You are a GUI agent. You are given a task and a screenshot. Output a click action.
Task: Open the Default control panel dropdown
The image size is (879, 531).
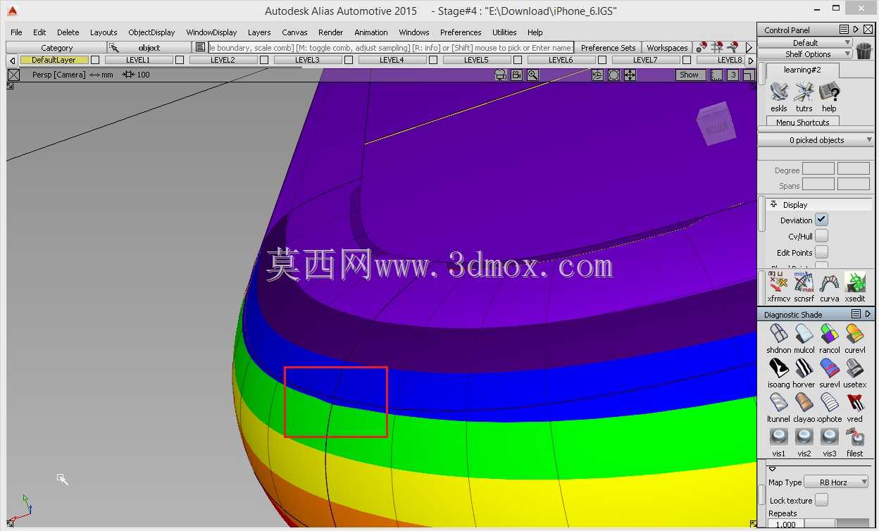coord(805,42)
